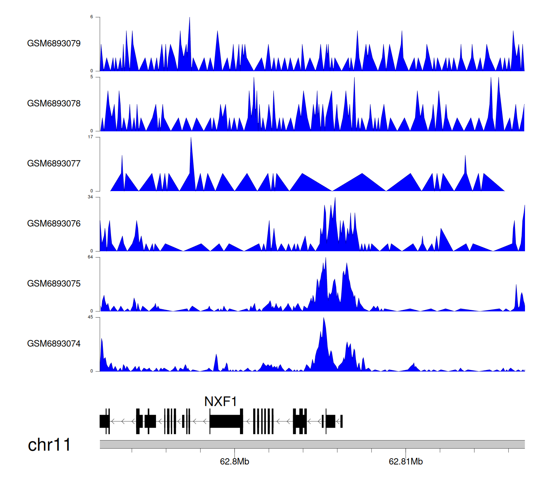Screen dimensions: 553x487
Task: Click the chr11 chromosome label
Action: pos(49,445)
